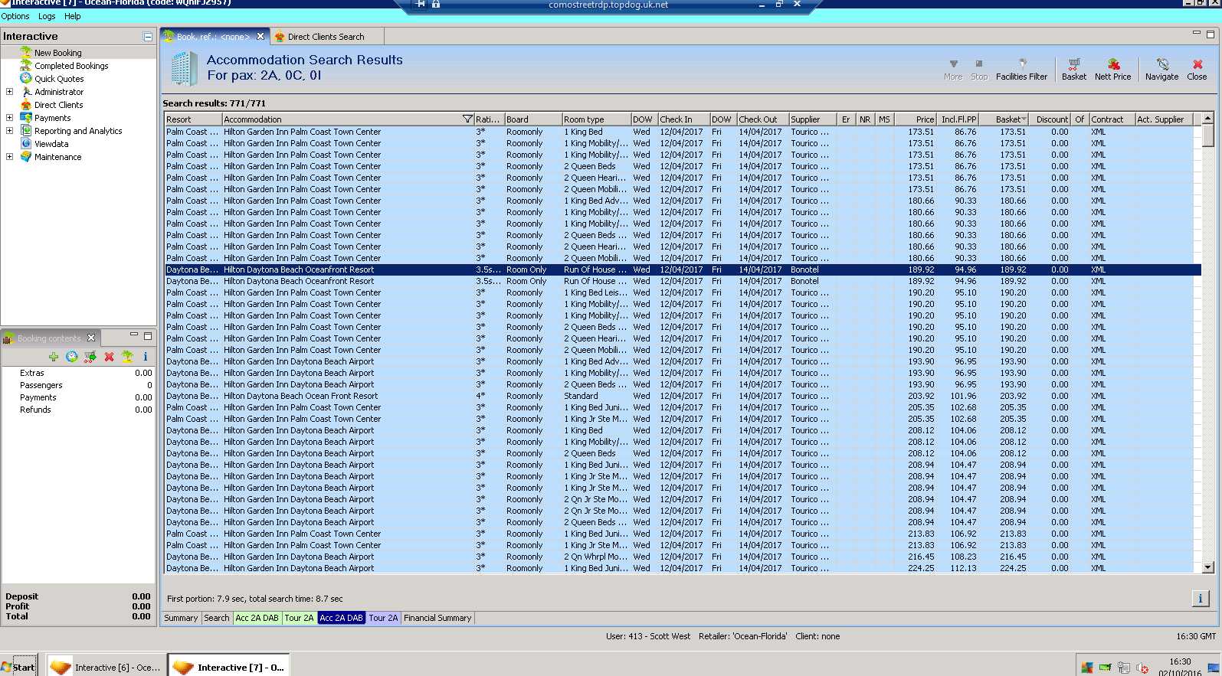
Task: Click the Refunds row in Booking contents
Action: tap(78, 410)
